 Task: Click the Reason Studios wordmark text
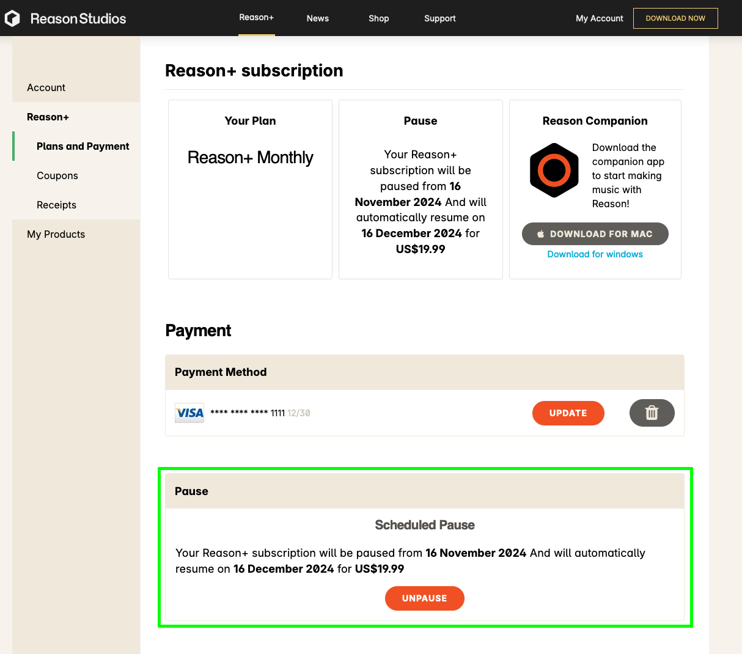(x=78, y=19)
